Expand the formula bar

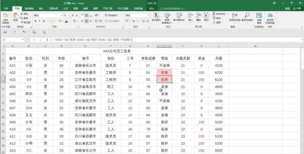click(302, 40)
